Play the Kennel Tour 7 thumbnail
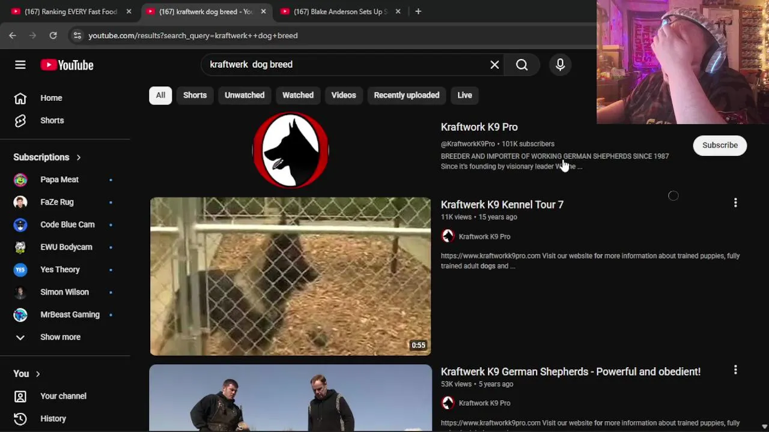The image size is (769, 432). [x=290, y=276]
